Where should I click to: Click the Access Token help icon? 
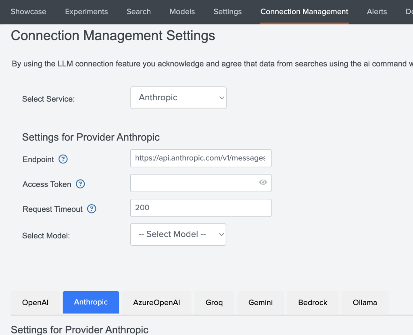[x=80, y=184]
